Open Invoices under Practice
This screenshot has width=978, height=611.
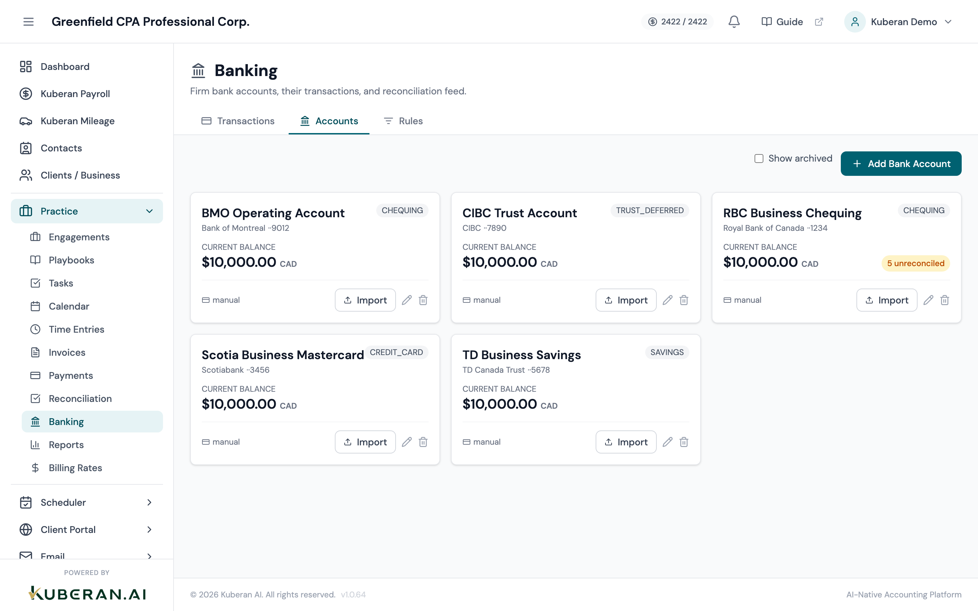coord(92,352)
